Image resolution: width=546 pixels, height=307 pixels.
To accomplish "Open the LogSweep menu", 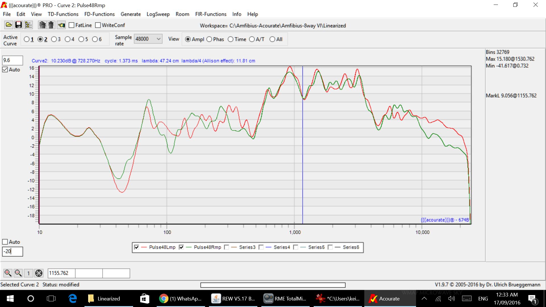I will tap(158, 14).
